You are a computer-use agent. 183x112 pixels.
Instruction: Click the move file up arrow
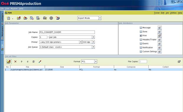tap(22, 61)
